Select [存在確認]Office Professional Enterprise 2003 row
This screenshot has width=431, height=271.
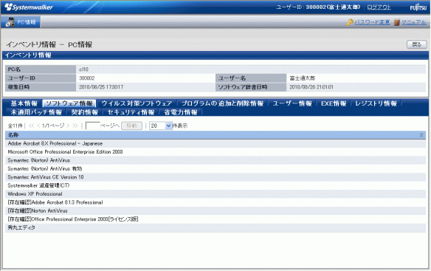(x=215, y=219)
